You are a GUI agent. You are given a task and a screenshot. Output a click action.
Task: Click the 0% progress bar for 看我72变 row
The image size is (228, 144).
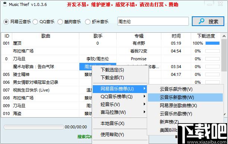point(212,51)
